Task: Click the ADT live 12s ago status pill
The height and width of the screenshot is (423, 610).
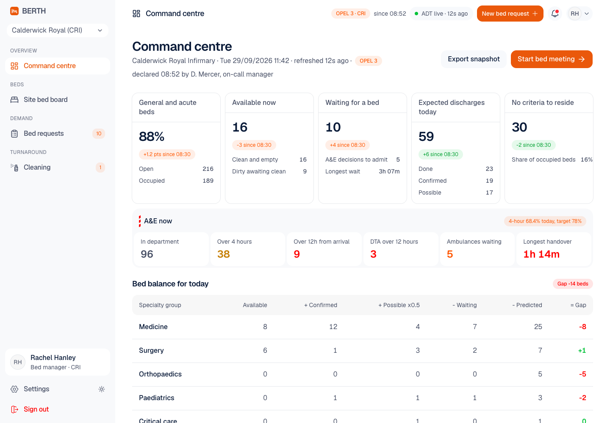Action: 441,14
